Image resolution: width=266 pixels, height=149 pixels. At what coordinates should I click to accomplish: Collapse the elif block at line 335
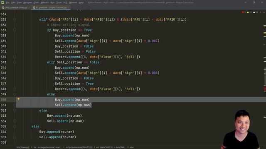click(15, 19)
